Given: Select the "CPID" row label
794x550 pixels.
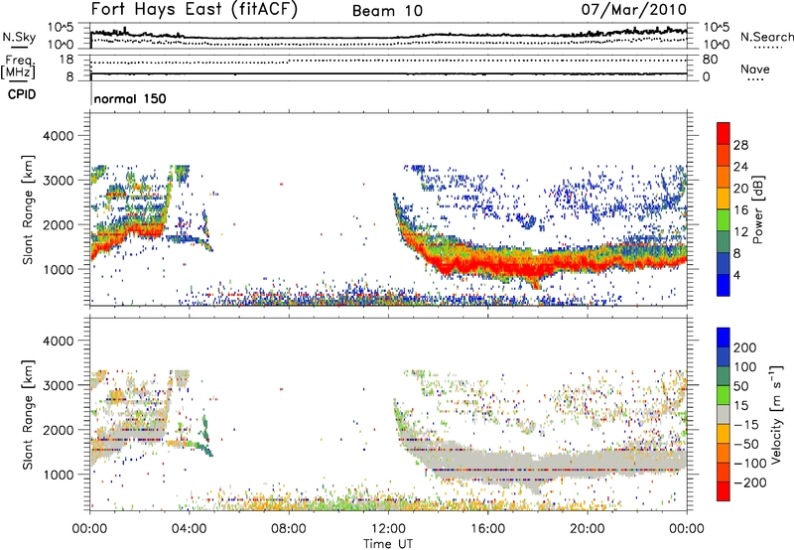Looking at the screenshot, I should [22, 94].
